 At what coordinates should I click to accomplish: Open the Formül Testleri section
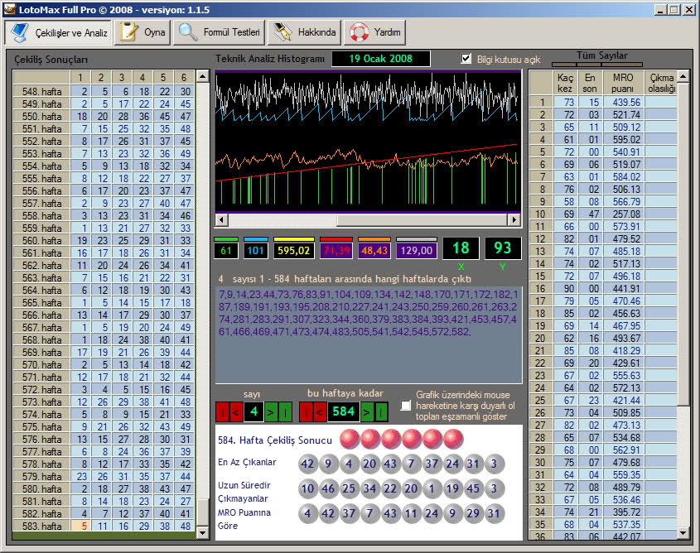219,32
